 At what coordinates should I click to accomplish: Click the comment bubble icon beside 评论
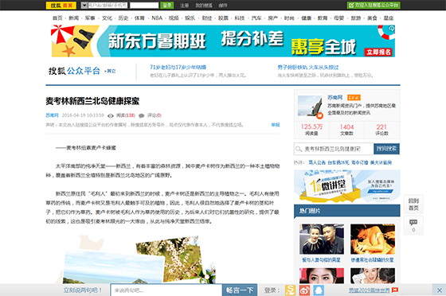point(141,115)
